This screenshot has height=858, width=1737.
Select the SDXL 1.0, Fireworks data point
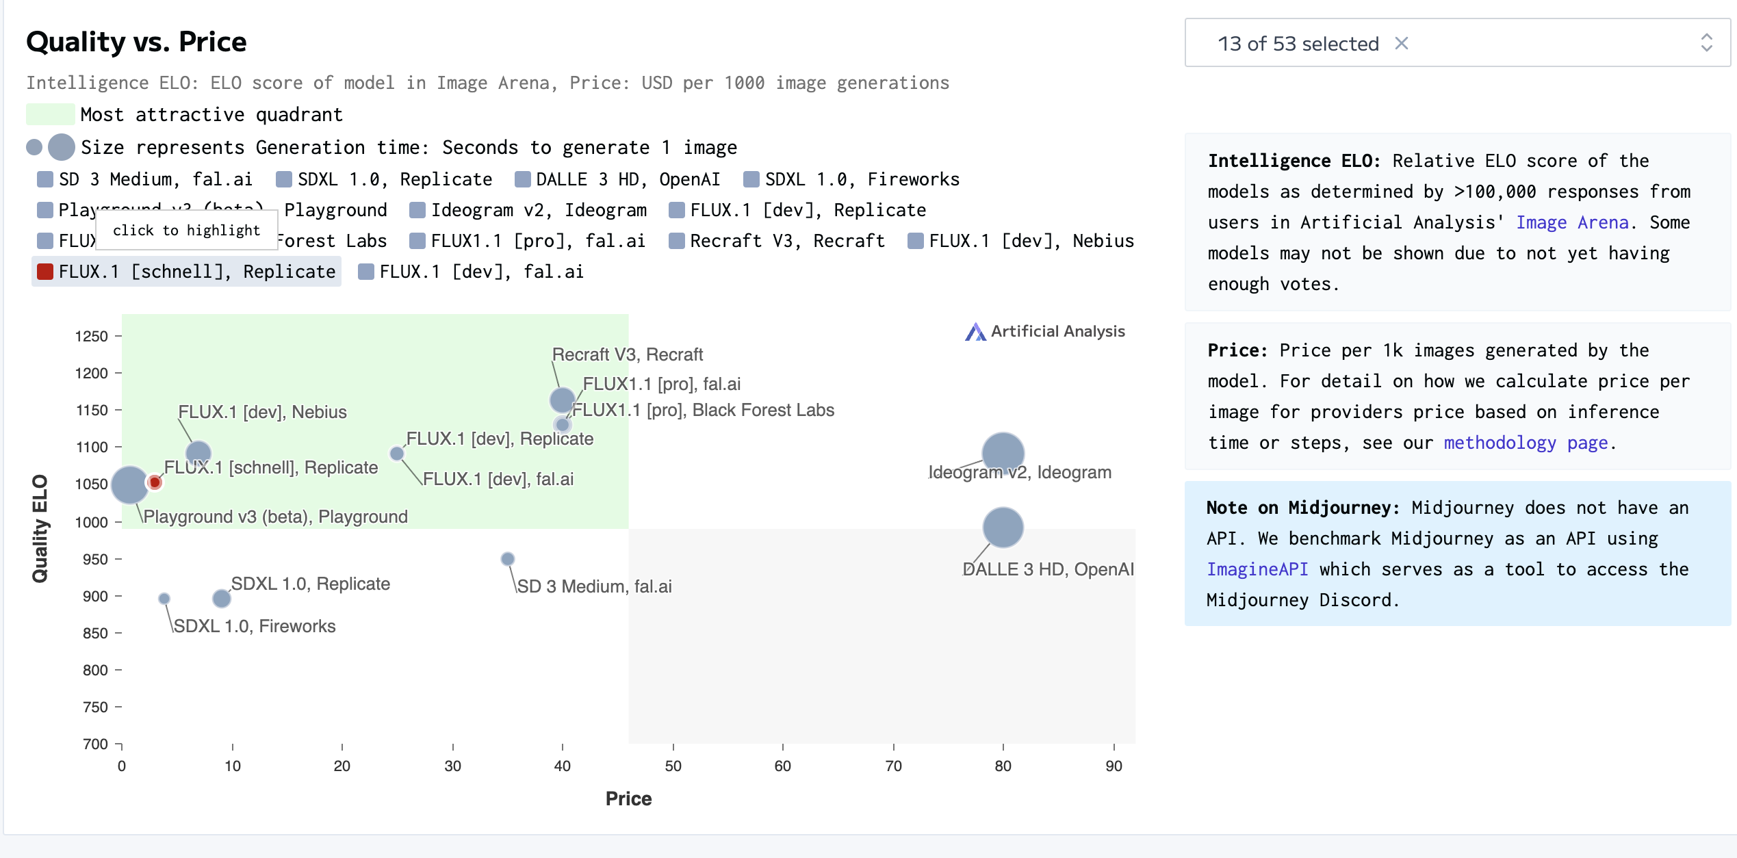[x=164, y=599]
